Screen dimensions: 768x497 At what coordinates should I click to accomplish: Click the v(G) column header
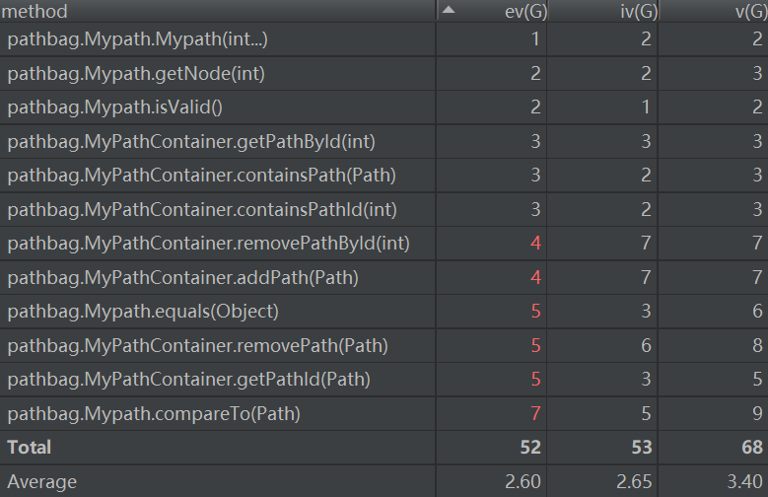click(751, 12)
